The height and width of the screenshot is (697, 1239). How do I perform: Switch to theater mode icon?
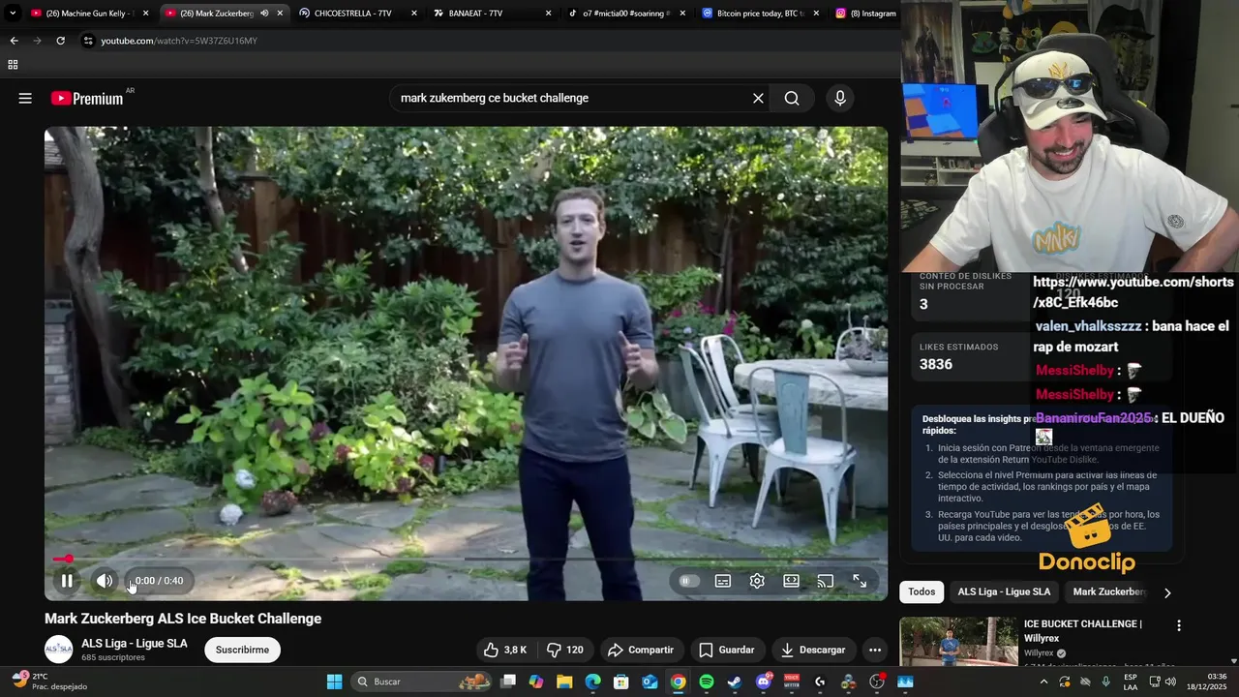pyautogui.click(x=791, y=581)
